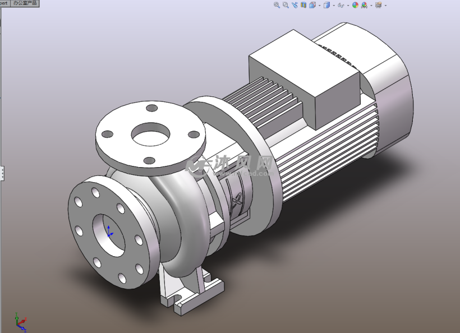
Task: Click the Hide/Show Items glasses icon
Action: [341, 5]
